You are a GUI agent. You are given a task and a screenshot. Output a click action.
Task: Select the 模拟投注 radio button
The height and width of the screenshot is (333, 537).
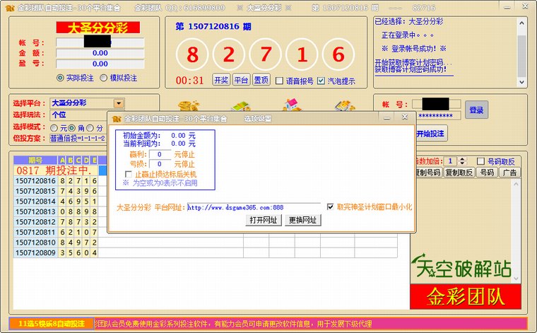104,78
